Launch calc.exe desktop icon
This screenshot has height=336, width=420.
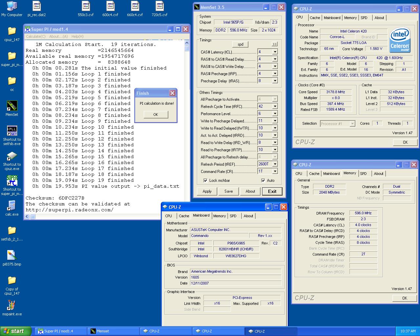[12, 208]
